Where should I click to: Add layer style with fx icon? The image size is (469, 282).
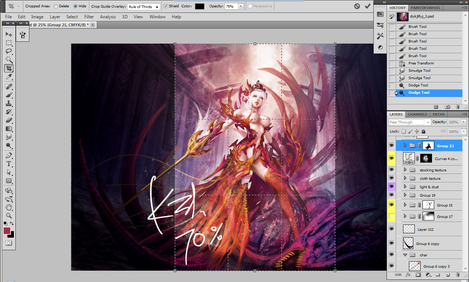tap(408, 275)
